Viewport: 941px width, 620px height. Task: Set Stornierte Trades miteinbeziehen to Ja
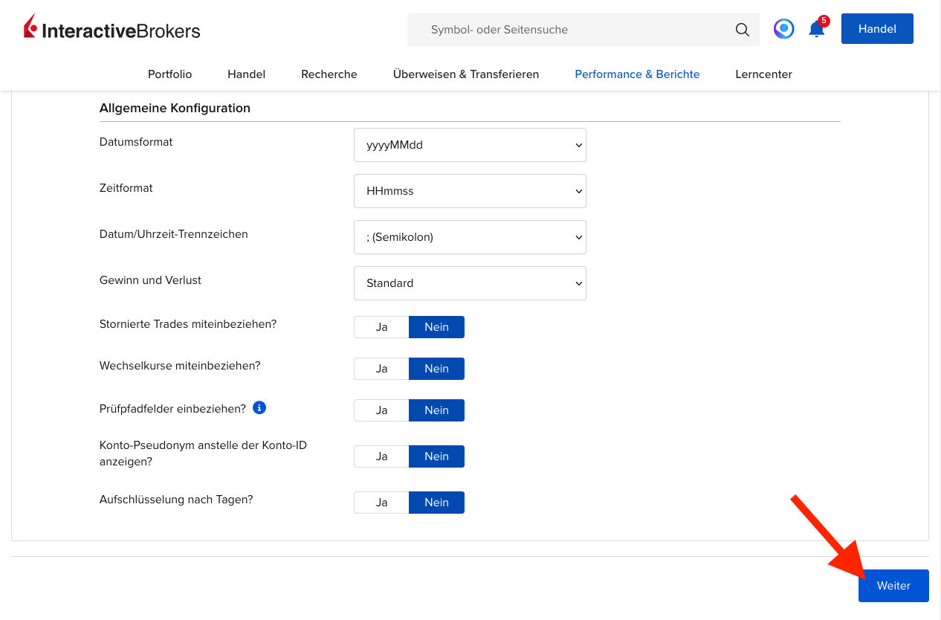coord(381,327)
